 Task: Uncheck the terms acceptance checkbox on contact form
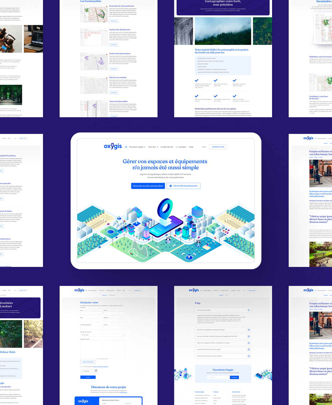coord(81,367)
